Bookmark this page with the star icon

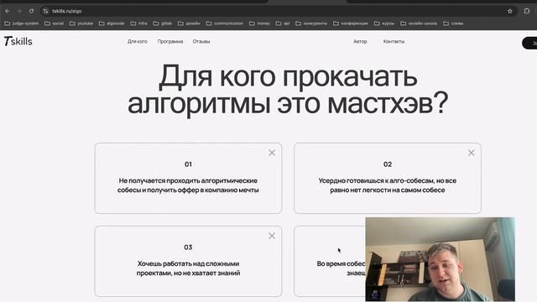click(x=510, y=11)
